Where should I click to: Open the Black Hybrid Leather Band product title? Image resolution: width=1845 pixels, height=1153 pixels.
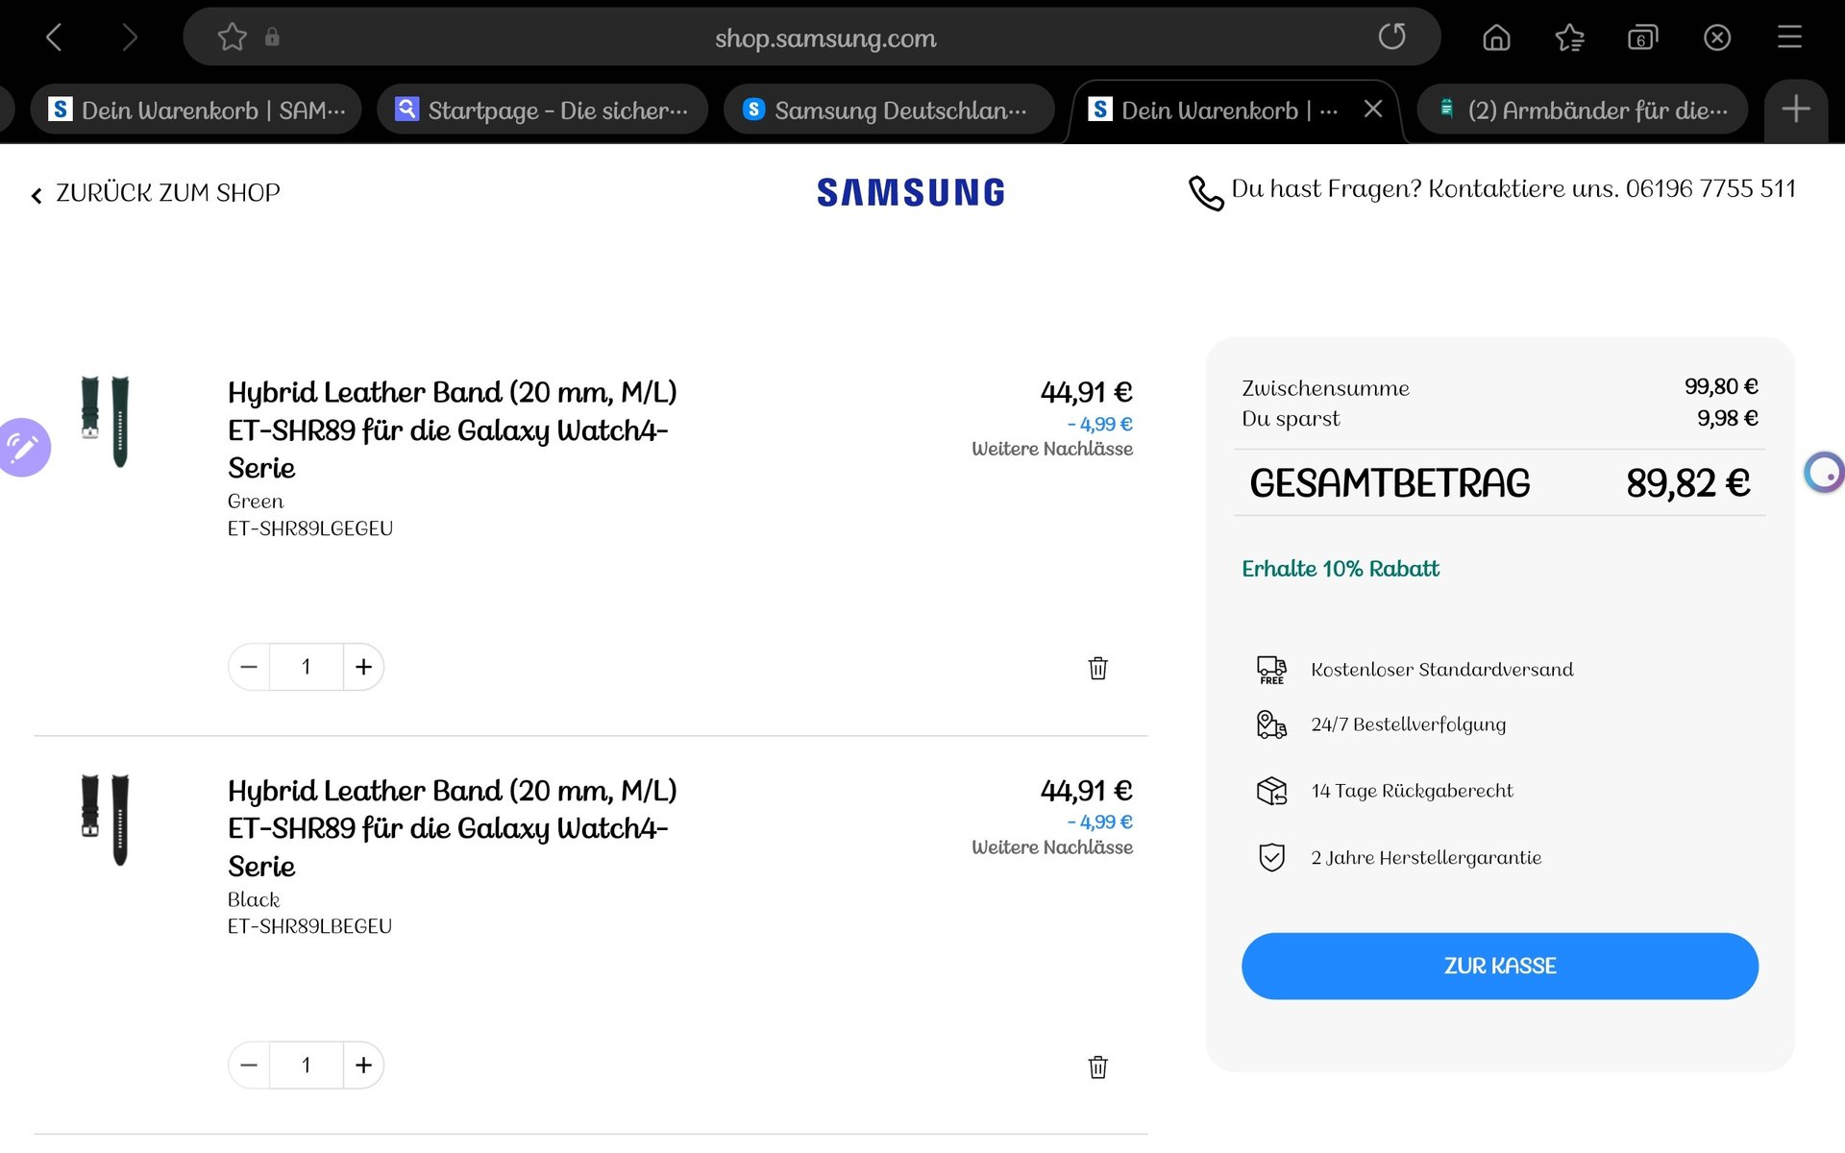tap(453, 828)
